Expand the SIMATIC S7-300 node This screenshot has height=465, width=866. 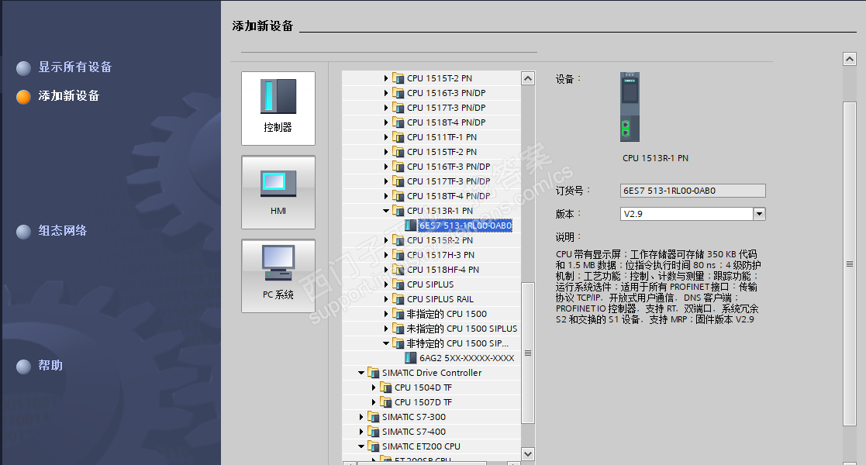361,417
